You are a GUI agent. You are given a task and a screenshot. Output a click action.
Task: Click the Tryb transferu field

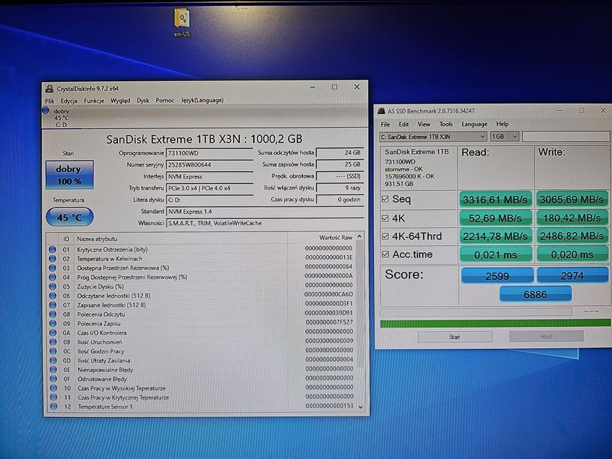(x=210, y=188)
